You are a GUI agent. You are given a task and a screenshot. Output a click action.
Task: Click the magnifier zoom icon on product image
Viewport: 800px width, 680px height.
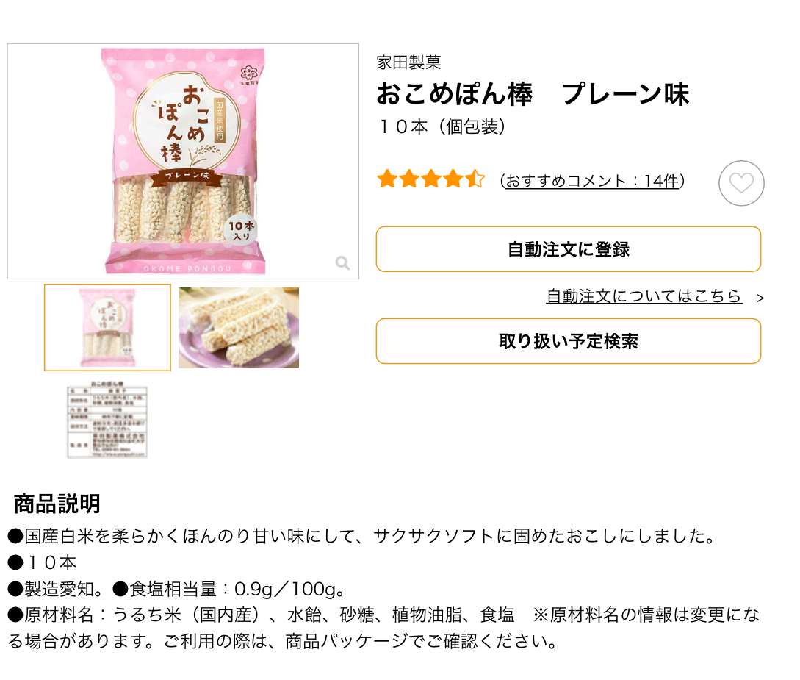point(342,262)
